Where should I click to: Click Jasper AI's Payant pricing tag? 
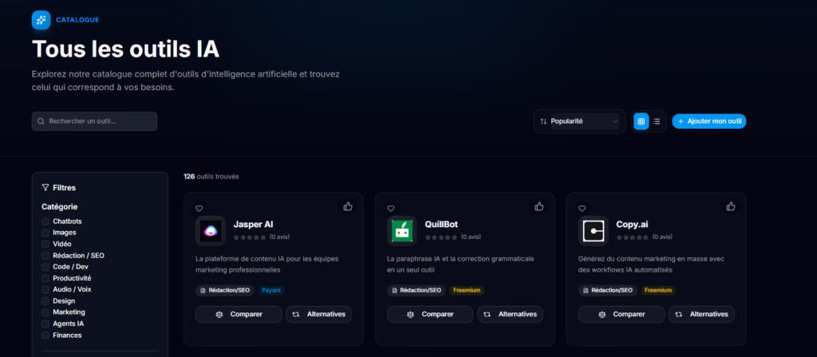[x=271, y=290]
